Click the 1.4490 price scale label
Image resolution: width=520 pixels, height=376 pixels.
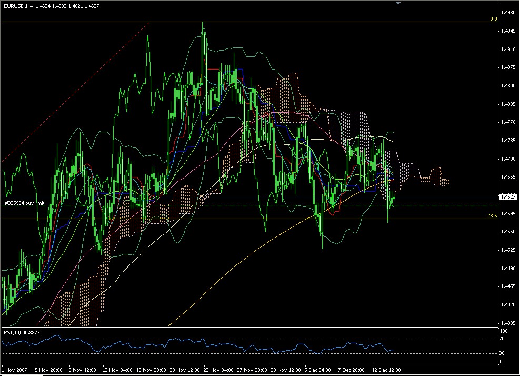(x=508, y=268)
